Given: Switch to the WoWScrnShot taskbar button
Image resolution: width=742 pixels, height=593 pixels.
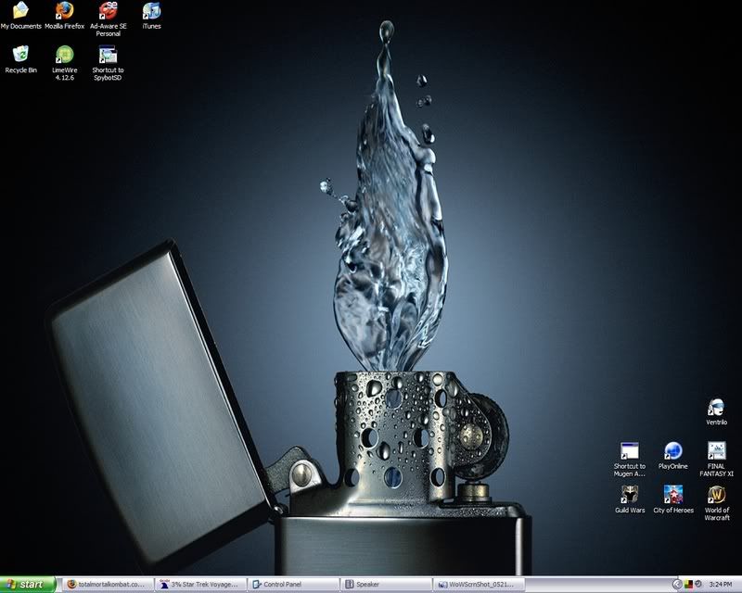Looking at the screenshot, I should [x=479, y=585].
